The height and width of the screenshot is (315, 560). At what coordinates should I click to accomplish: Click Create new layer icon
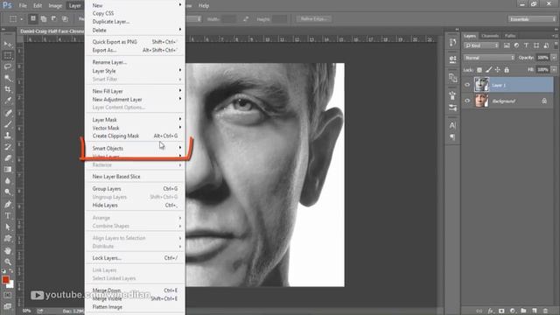(x=535, y=311)
